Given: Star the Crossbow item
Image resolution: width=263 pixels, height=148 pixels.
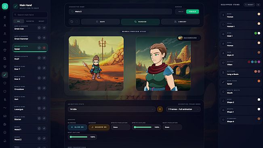Looking at the screenshot, I should click(x=39, y=88).
